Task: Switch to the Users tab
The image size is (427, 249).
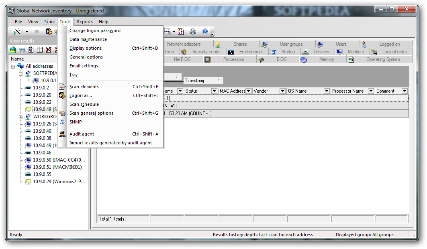Action: point(337,44)
